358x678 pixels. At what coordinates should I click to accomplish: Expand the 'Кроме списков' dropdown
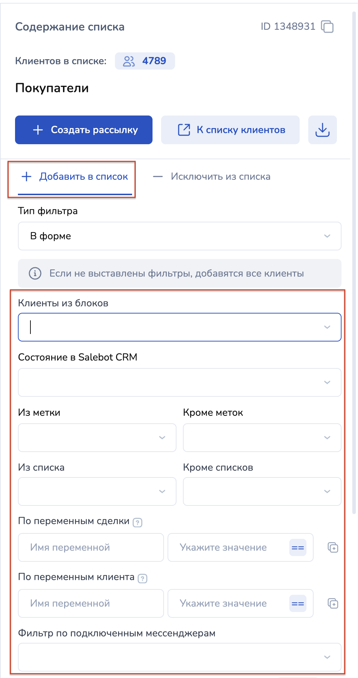pyautogui.click(x=262, y=491)
